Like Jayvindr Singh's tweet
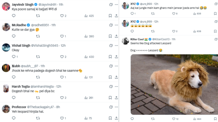Viewport: 218px width, 122px height. pos(63,16)
